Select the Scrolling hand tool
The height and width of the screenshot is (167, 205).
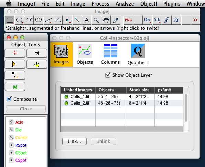(106, 20)
